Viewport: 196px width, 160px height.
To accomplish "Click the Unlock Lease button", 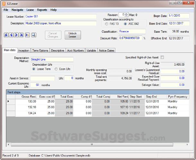I will (x=73, y=35).
